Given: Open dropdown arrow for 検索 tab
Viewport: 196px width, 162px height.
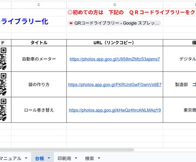Looking at the screenshot, I should (99, 158).
